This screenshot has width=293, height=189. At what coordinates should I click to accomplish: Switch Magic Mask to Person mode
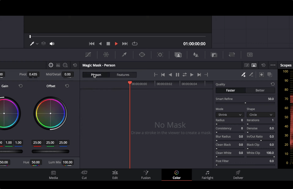coord(96,75)
